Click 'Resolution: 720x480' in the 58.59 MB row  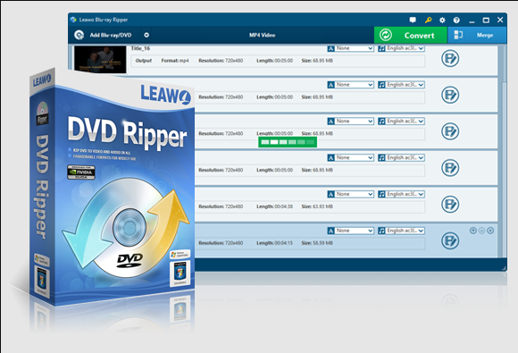pyautogui.click(x=221, y=243)
